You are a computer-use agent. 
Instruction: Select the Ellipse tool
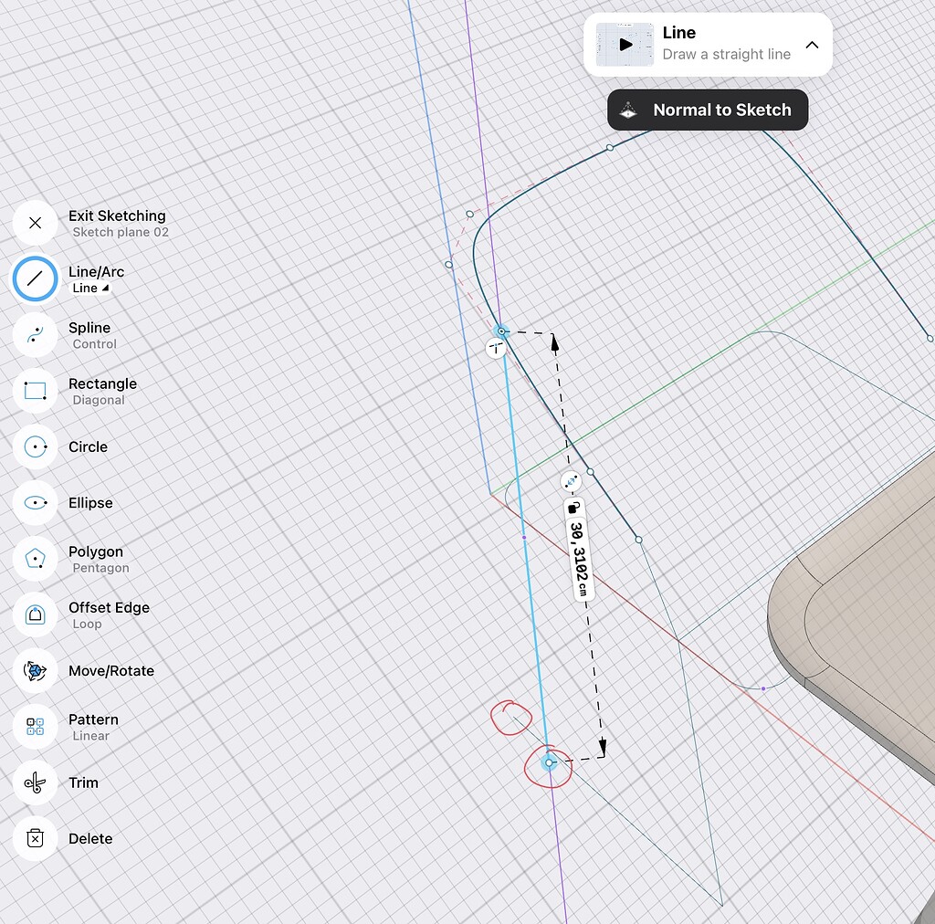coord(35,503)
